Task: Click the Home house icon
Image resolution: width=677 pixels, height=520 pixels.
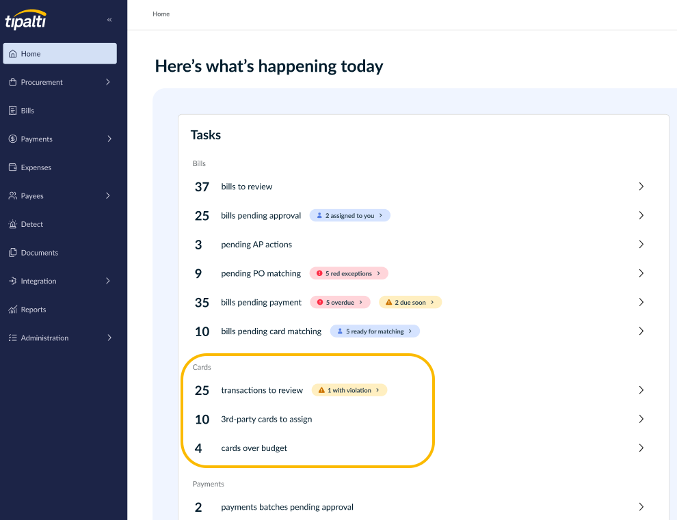Action: [x=13, y=53]
